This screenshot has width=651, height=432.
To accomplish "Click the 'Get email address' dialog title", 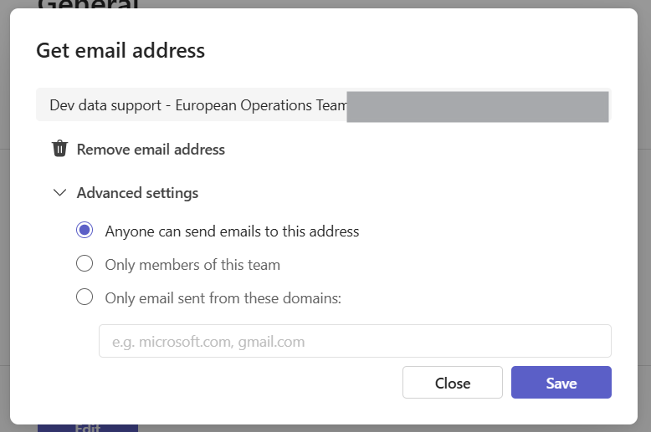I will pos(120,50).
